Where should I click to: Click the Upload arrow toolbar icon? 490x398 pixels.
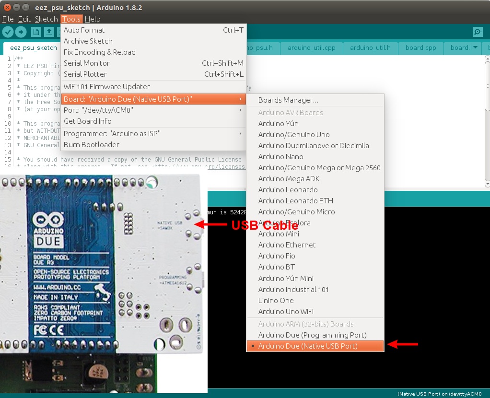pyautogui.click(x=21, y=32)
